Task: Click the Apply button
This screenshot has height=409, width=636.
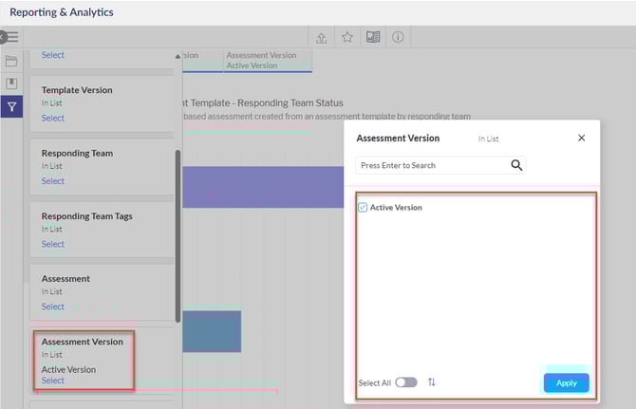Action: (x=566, y=382)
